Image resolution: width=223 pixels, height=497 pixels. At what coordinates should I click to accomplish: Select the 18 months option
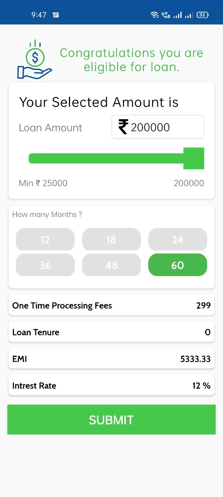[111, 240]
